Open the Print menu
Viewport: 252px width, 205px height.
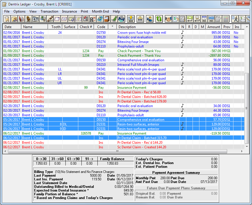tap(84, 11)
